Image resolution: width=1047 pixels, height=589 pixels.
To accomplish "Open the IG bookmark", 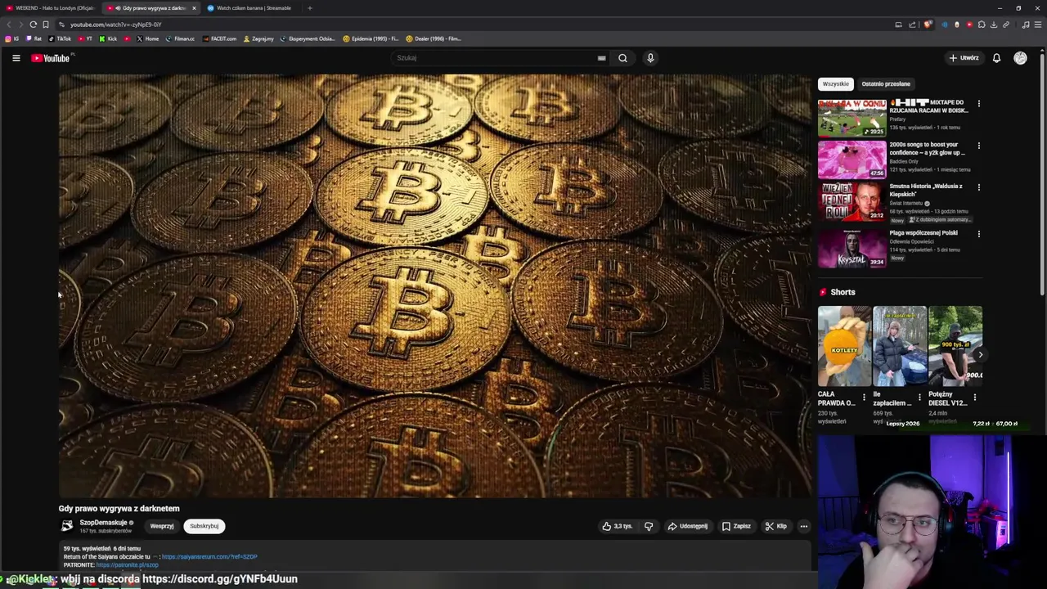I will (x=11, y=38).
